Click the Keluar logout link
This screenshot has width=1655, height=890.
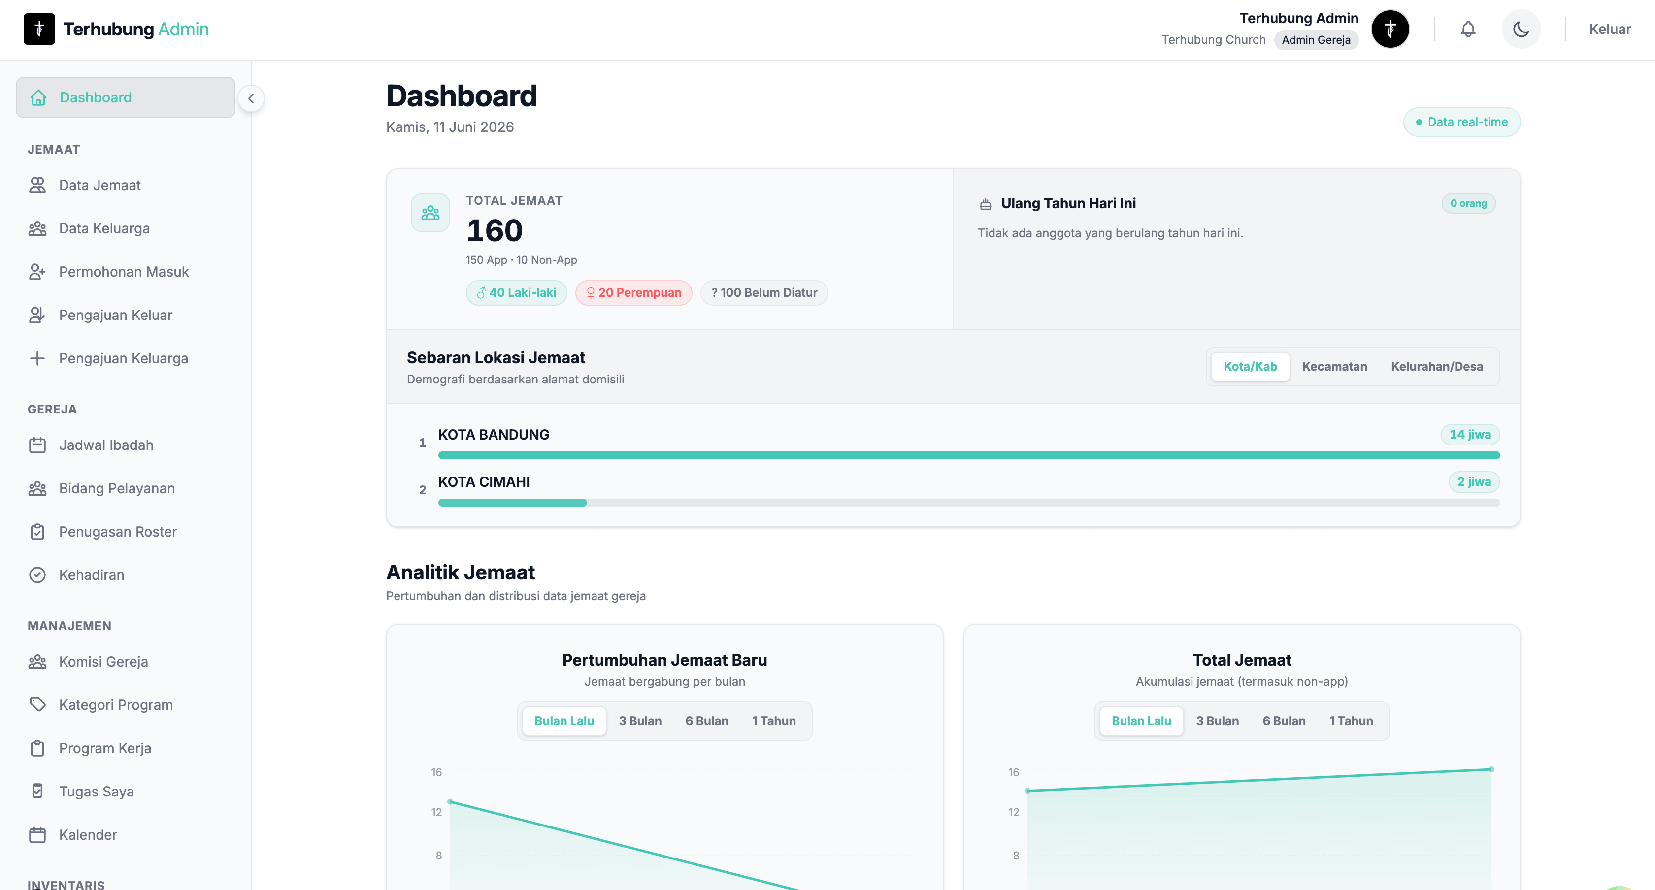pyautogui.click(x=1609, y=29)
